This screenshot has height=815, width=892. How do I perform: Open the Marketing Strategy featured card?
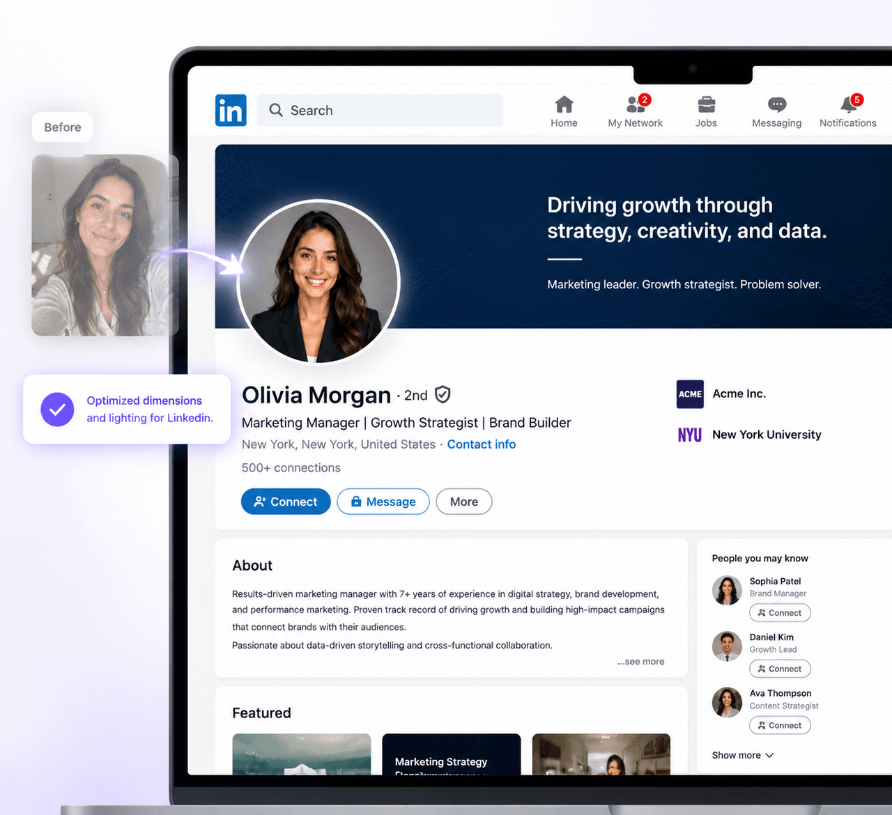[452, 754]
